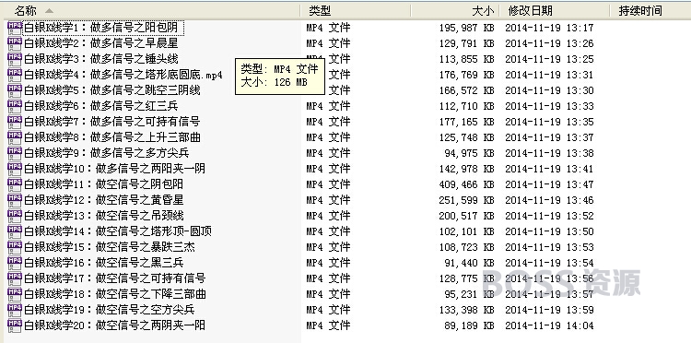Screen dimensions: 691x343
Task: Click MP4 icon of 白银K线学10：做多信号之两阳夹一阴
Action: click(x=15, y=169)
